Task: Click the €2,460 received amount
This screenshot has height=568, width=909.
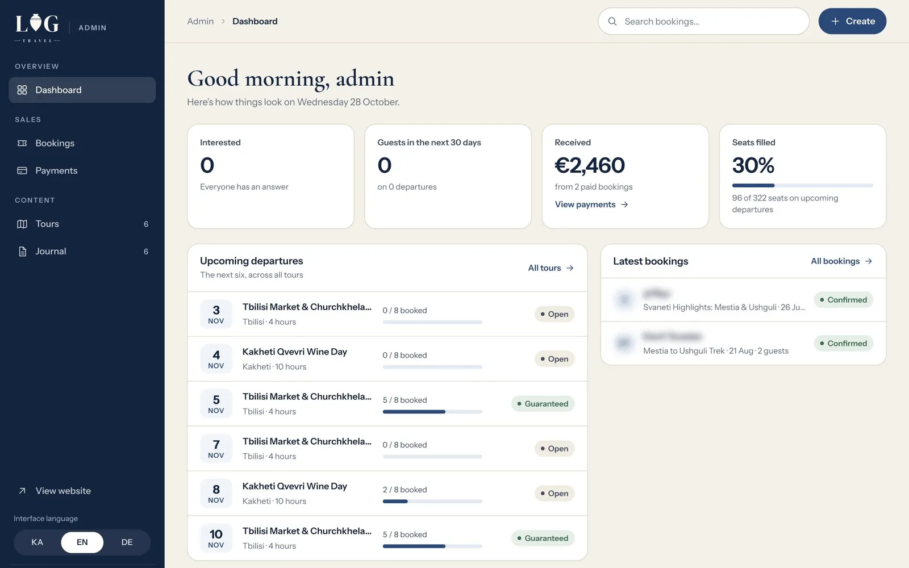Action: (x=590, y=165)
